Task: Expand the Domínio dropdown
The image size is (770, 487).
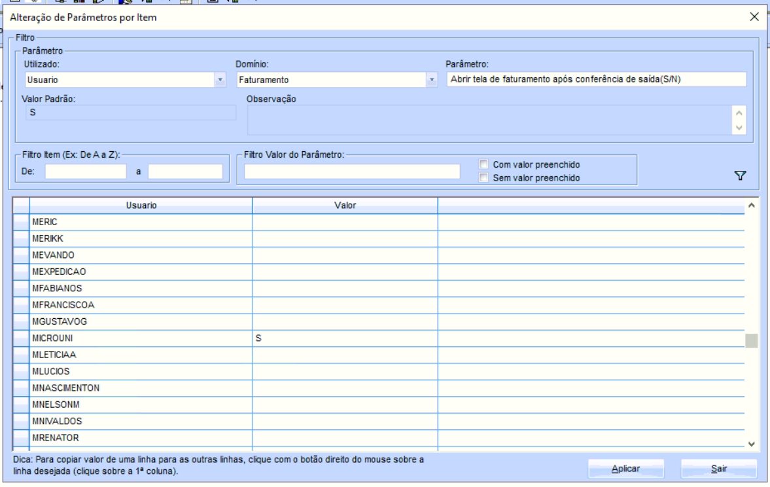Action: click(432, 80)
